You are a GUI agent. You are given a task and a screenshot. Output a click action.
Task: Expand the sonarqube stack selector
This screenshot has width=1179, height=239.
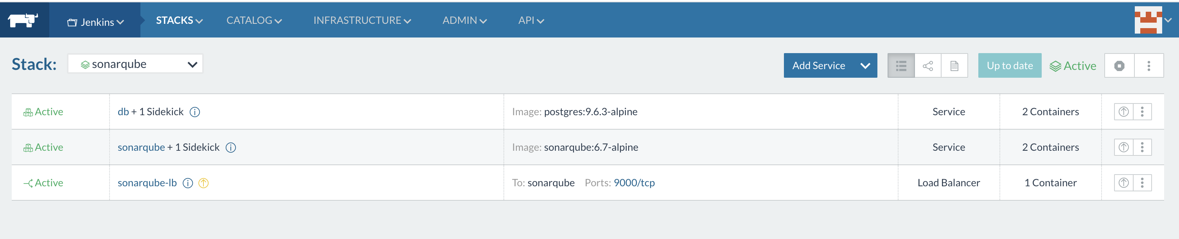click(x=135, y=64)
